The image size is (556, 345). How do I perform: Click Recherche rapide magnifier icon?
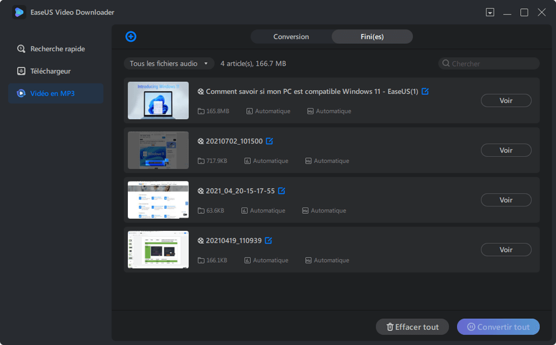(x=21, y=48)
